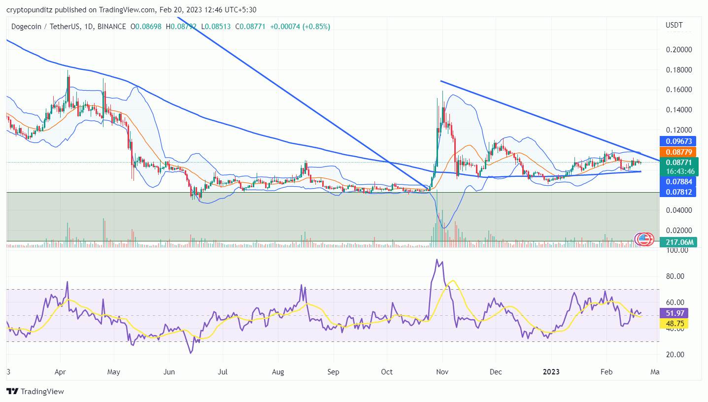The image size is (708, 402).
Task: Click the green 0.08771 current price tag
Action: pos(678,167)
